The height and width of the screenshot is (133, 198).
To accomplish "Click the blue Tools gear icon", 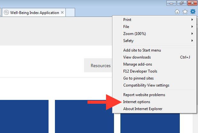I will tap(193, 11).
